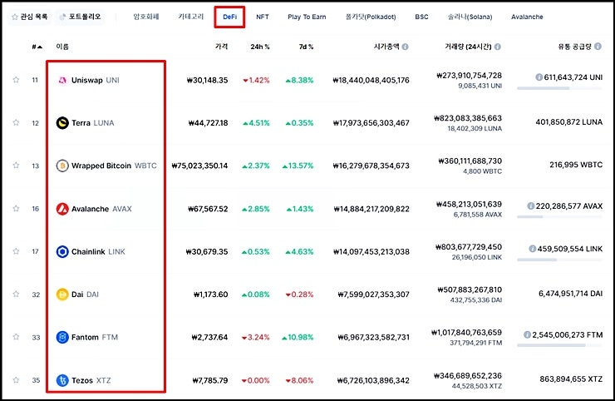
Task: Click the Dai coin logo icon
Action: pyautogui.click(x=62, y=295)
